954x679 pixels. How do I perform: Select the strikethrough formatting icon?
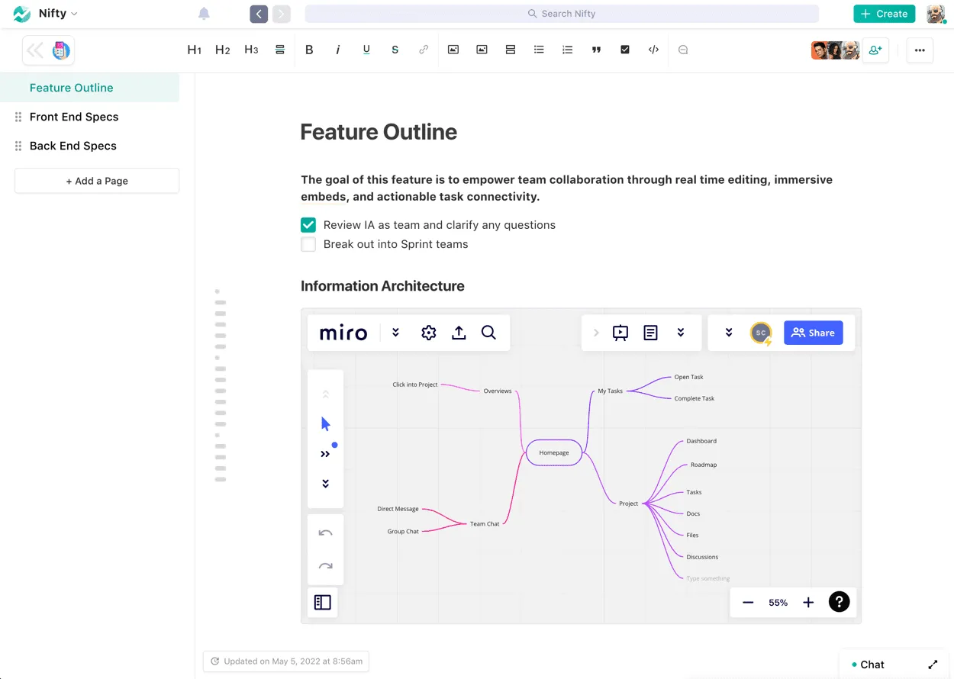pyautogui.click(x=395, y=50)
